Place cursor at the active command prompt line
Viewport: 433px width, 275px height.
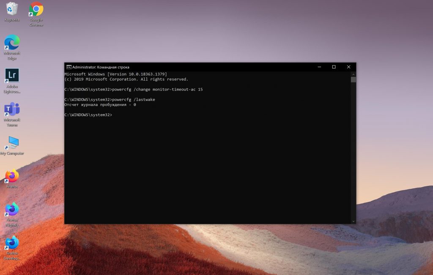(114, 114)
